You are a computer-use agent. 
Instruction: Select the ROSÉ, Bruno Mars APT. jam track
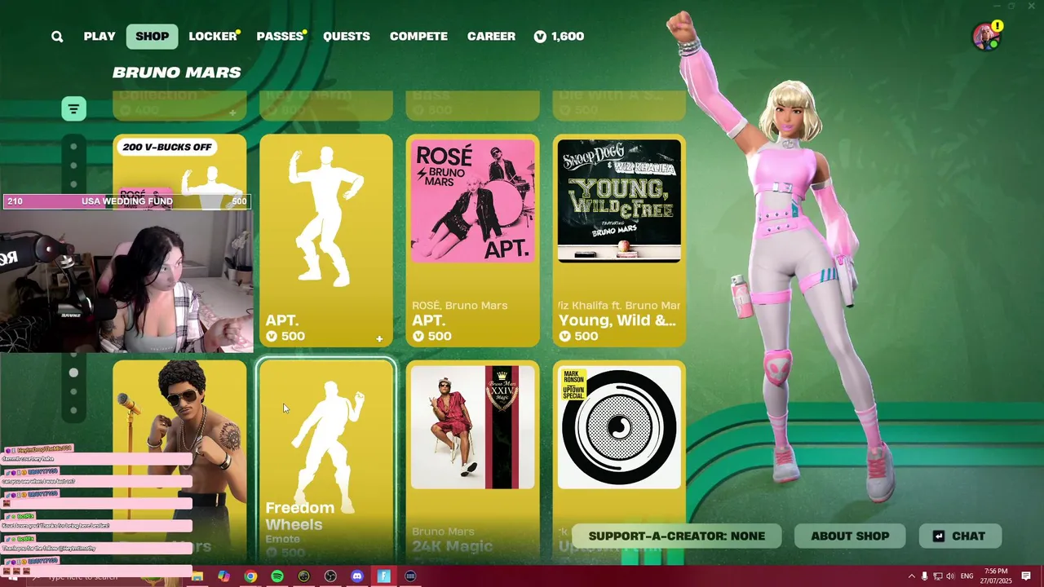[x=473, y=241]
